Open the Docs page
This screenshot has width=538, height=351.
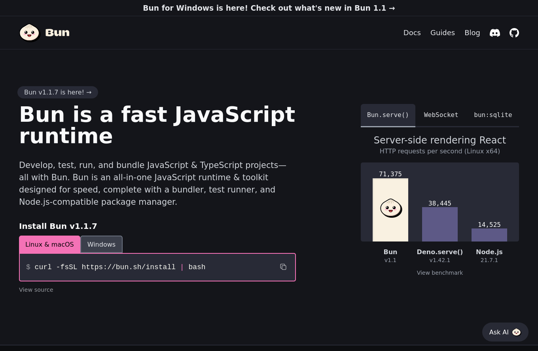pos(412,33)
